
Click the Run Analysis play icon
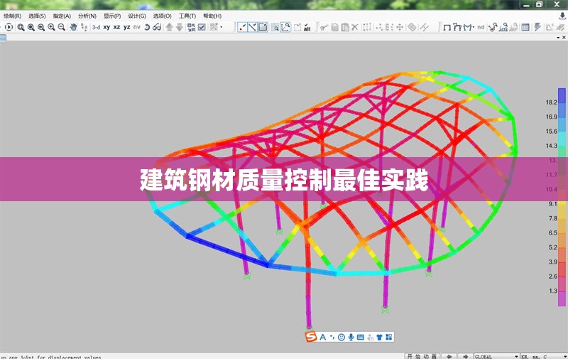tap(9, 27)
